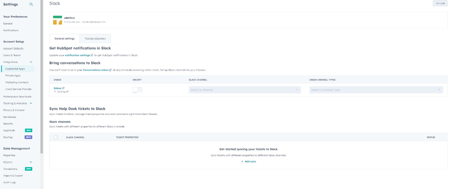The width and height of the screenshot is (452, 189).
Task: Open Properties under Data Management
Action: click(9, 155)
